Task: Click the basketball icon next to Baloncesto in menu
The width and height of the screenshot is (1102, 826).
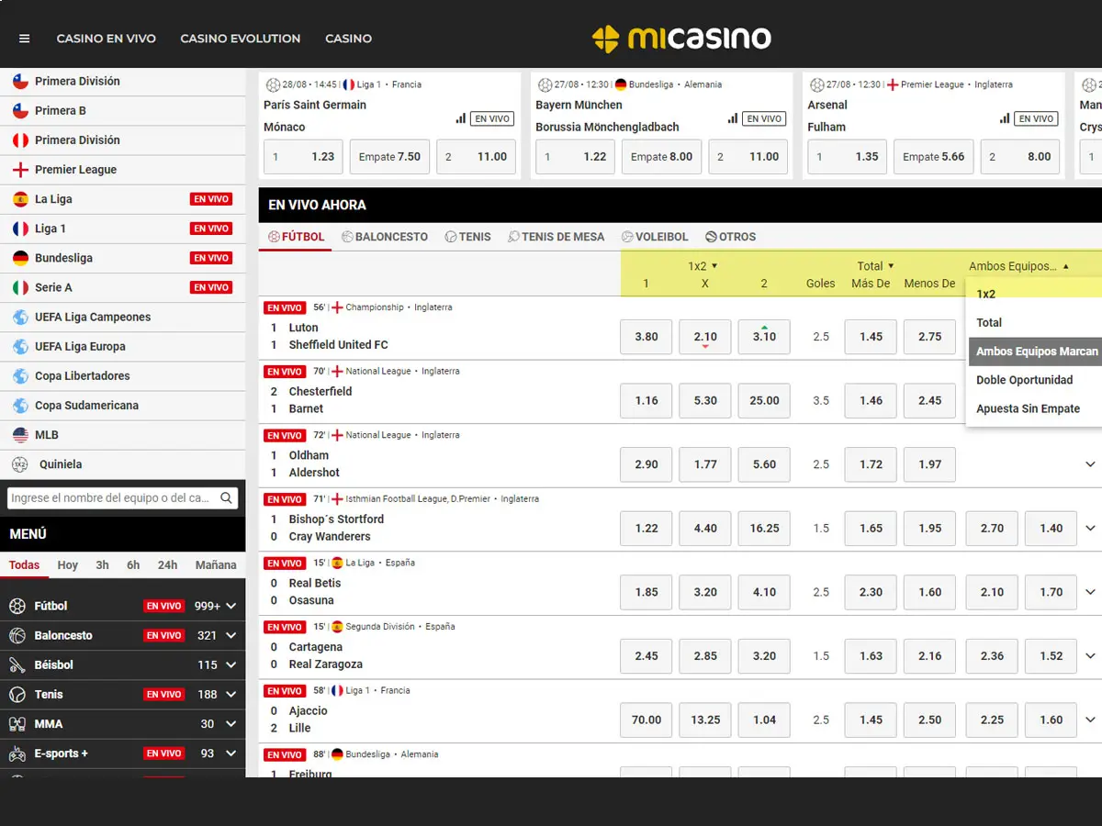Action: click(x=17, y=635)
